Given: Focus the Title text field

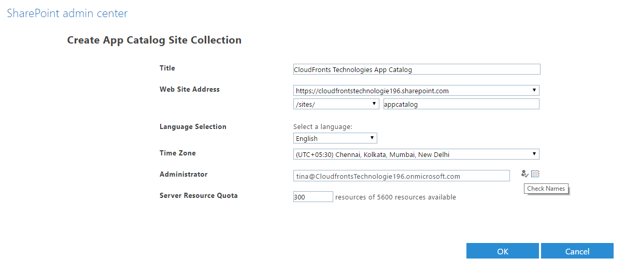Looking at the screenshot, I should [417, 69].
